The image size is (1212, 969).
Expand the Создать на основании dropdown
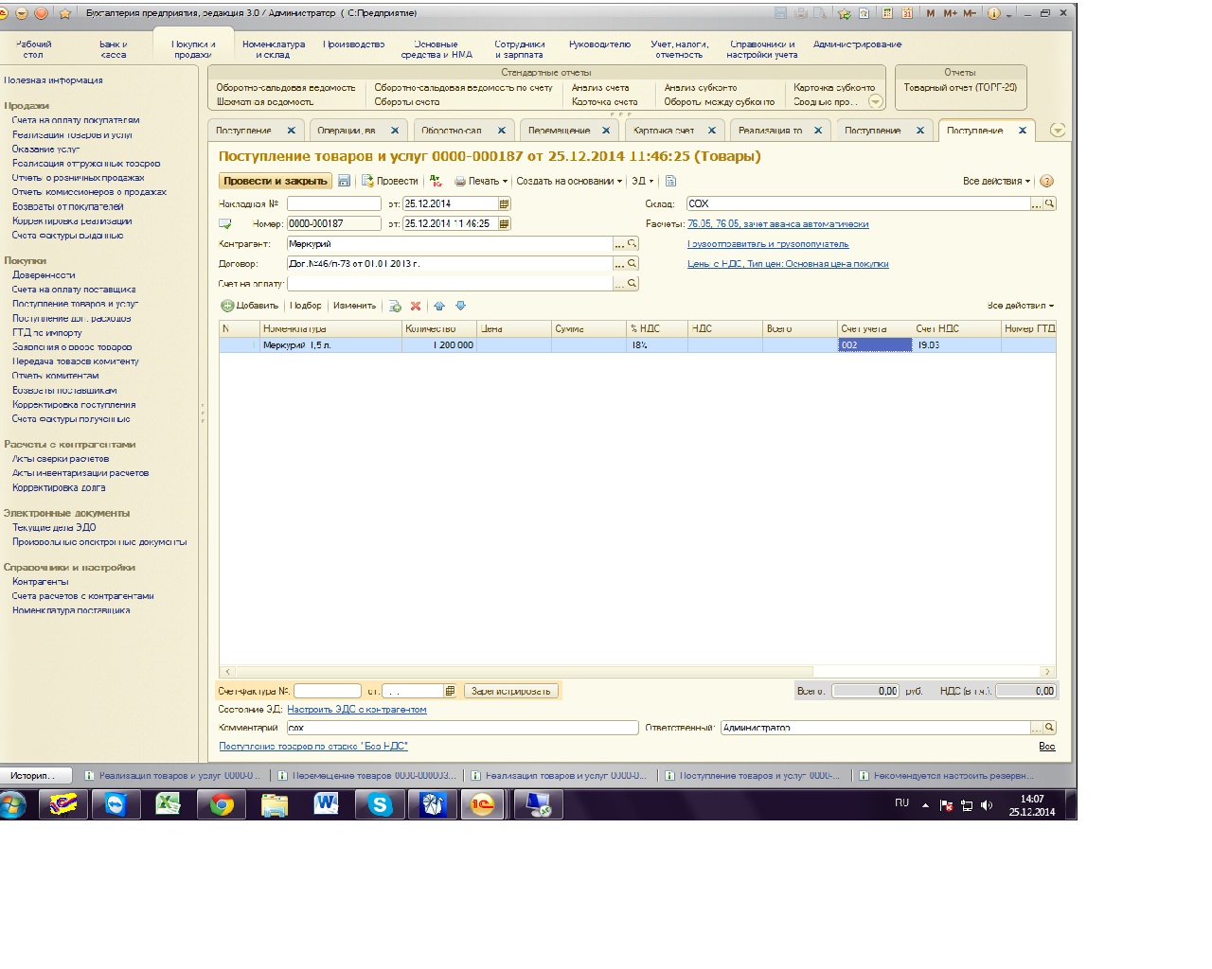pyautogui.click(x=619, y=182)
